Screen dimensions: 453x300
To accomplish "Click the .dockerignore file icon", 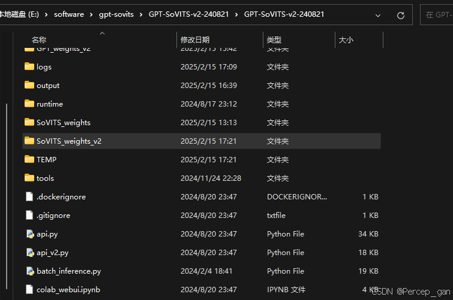I will click(29, 196).
